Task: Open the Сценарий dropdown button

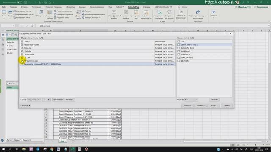Action: pos(25,106)
